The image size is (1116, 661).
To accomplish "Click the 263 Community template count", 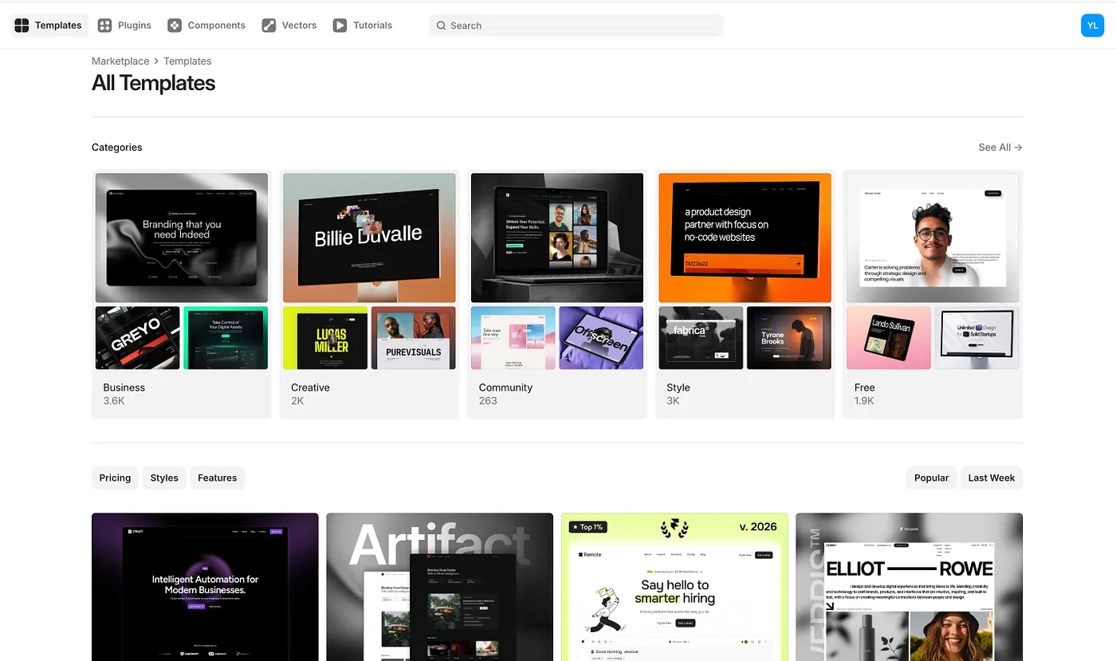I will [488, 401].
